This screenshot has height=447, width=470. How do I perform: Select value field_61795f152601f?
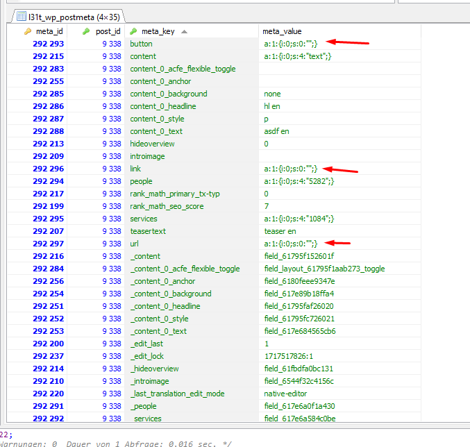[339, 256]
